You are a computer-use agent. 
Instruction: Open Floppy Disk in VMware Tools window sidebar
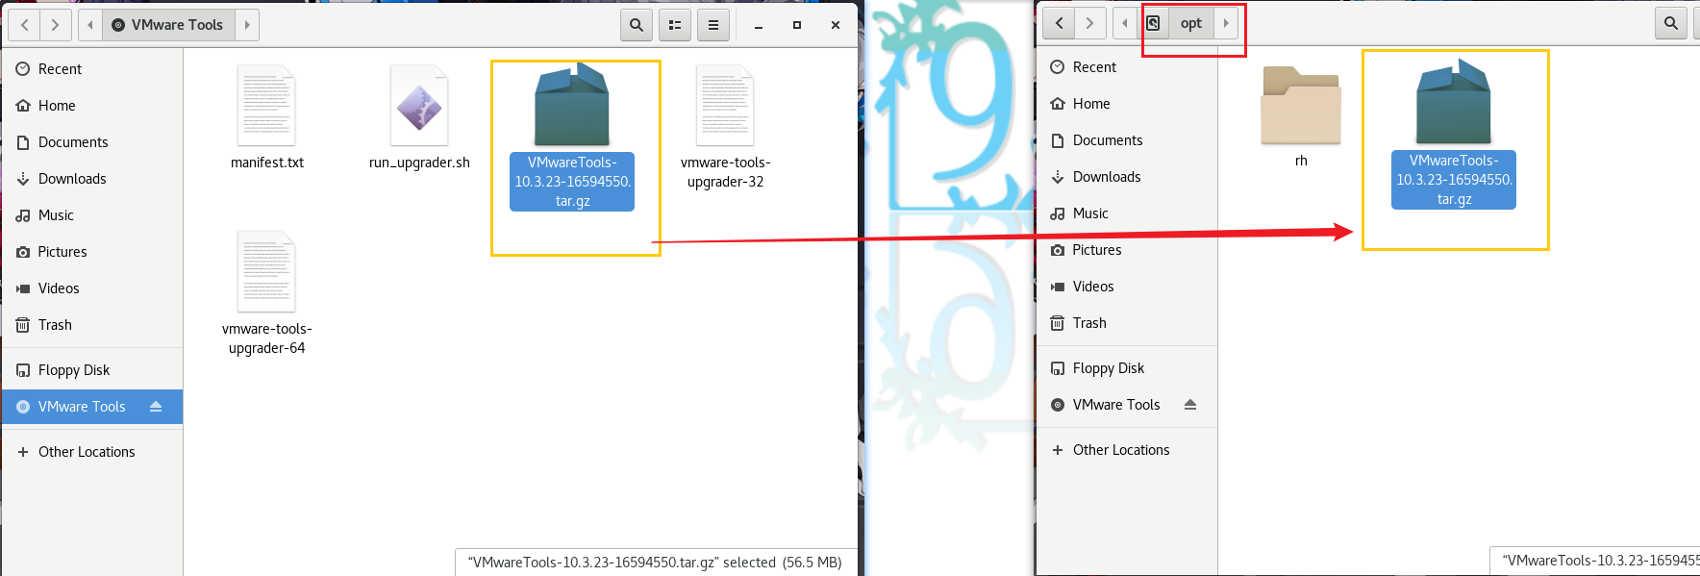pyautogui.click(x=92, y=370)
